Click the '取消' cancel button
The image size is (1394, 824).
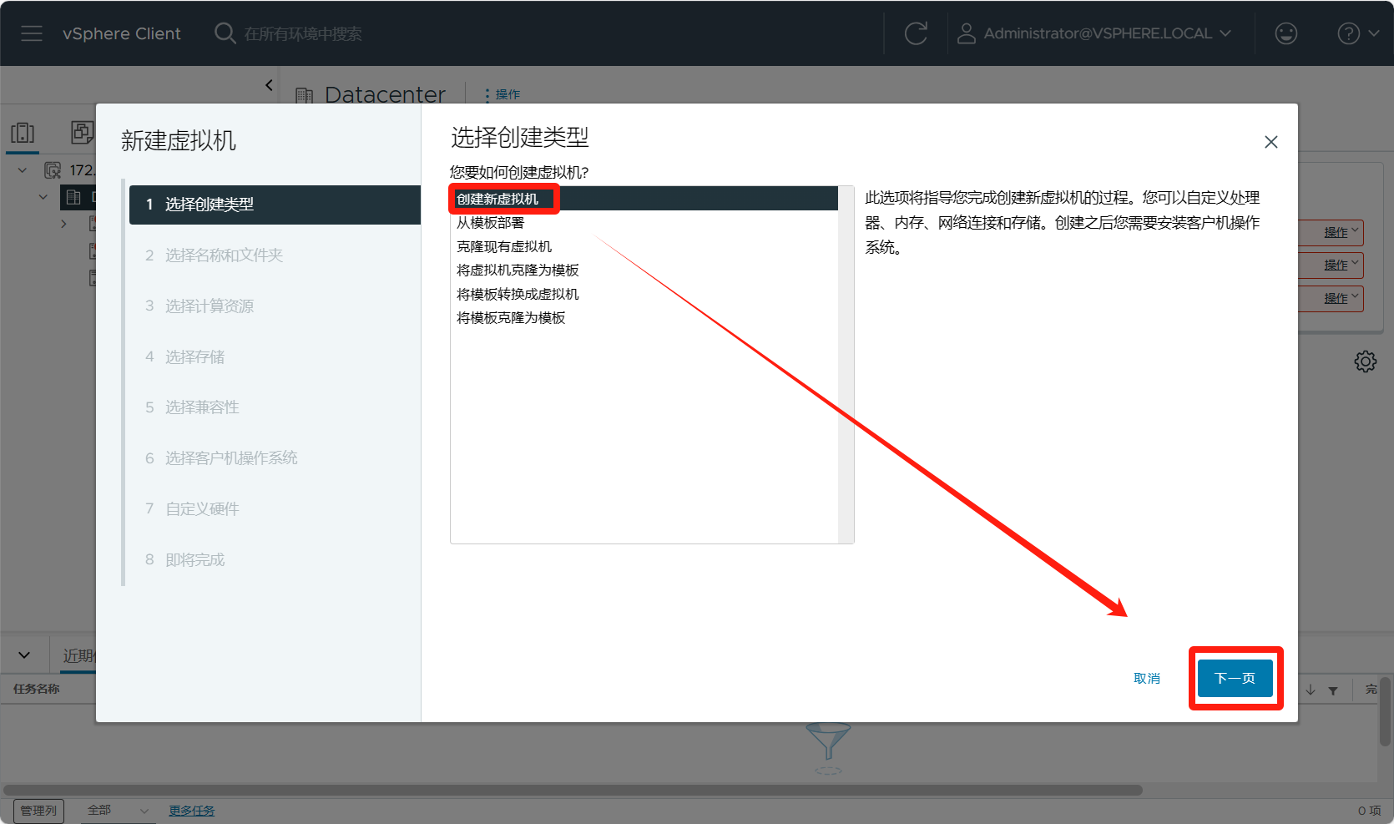pyautogui.click(x=1146, y=678)
